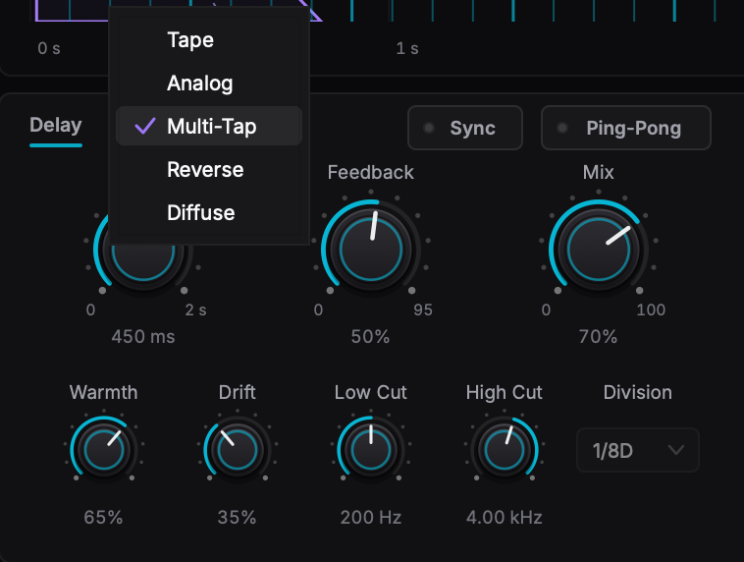Viewport: 744px width, 562px height.
Task: Click the Low Cut label
Action: pyautogui.click(x=371, y=393)
